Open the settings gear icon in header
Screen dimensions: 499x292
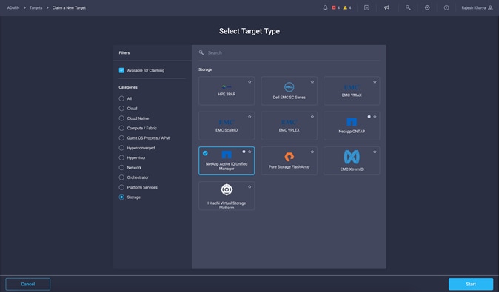coord(427,7)
